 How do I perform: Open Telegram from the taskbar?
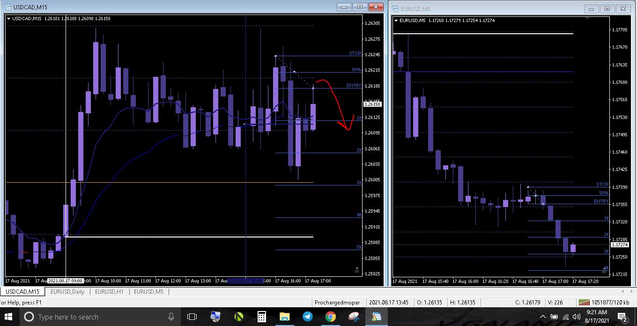tap(307, 317)
